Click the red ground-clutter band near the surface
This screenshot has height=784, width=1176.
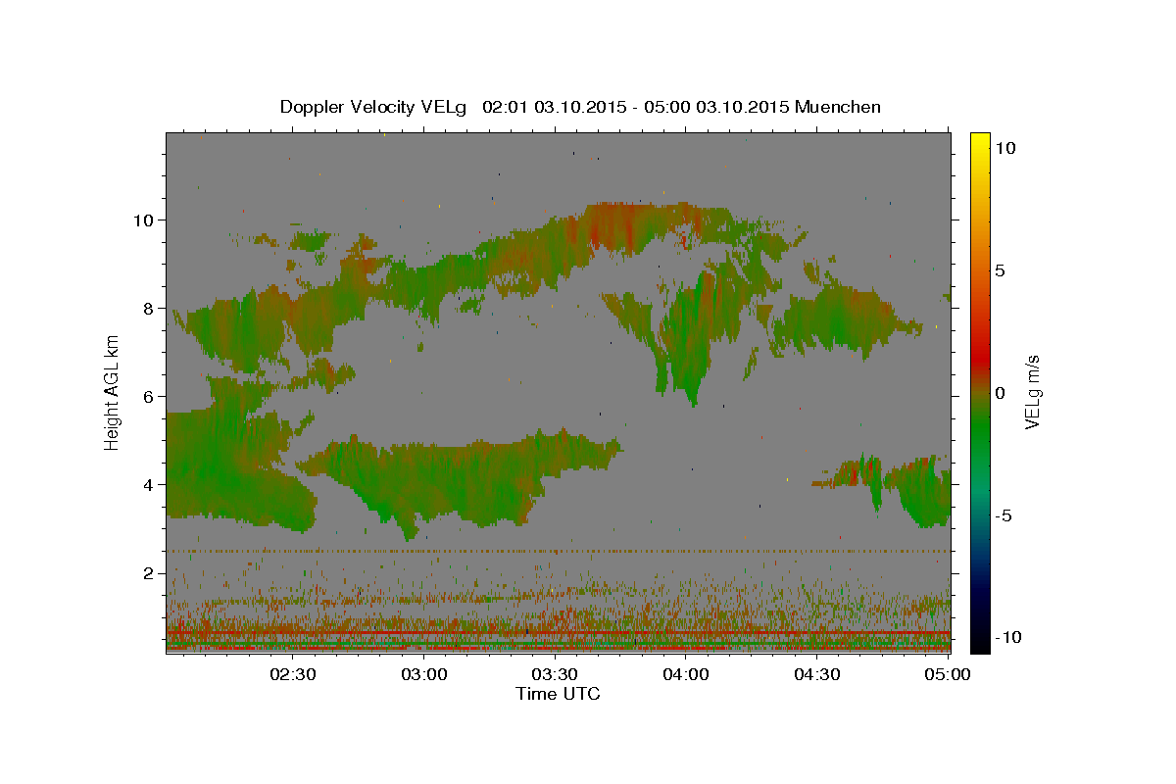click(558, 634)
